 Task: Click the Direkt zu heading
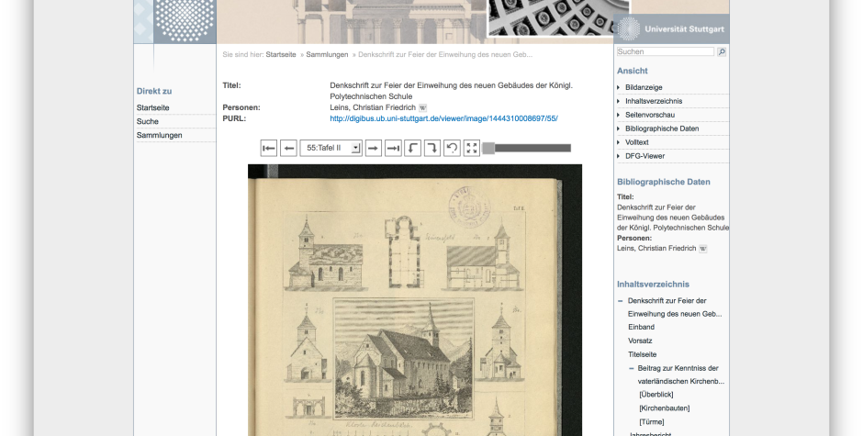coord(154,92)
